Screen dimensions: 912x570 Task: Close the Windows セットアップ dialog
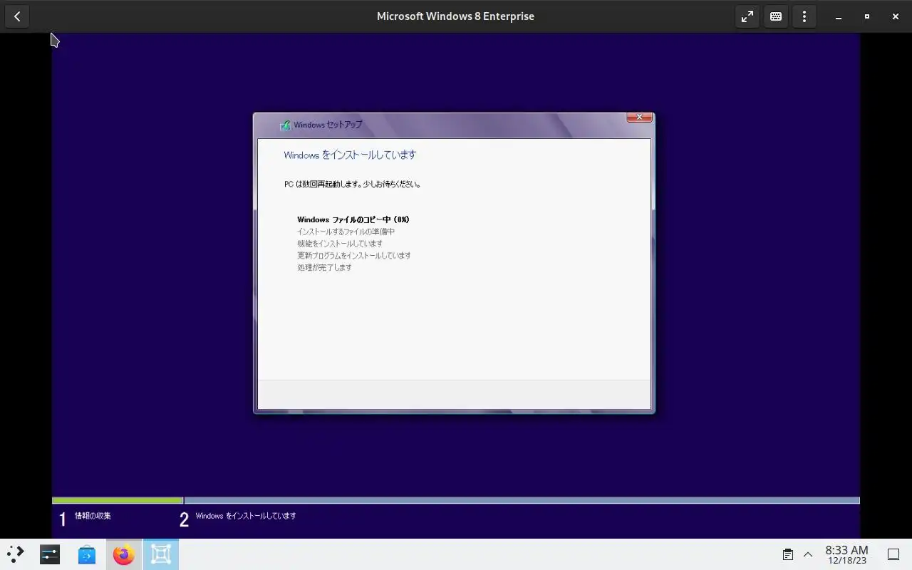point(639,118)
